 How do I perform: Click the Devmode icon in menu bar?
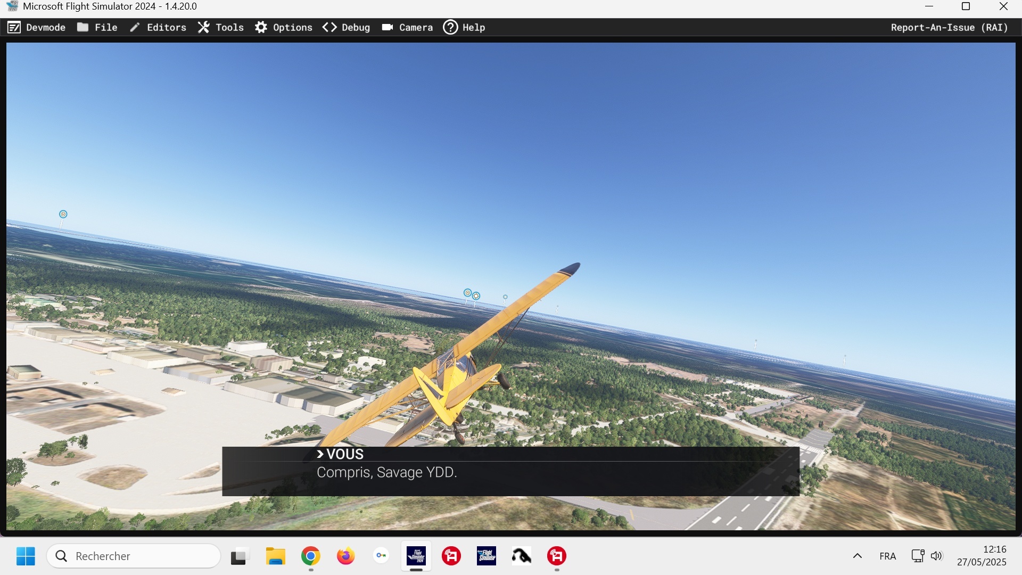coord(14,27)
